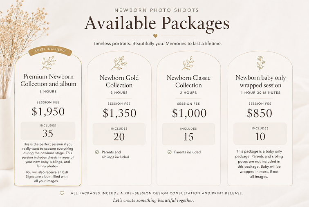Viewport: 309px width, 207px height.
Task: Select the Includes 20 images box
Action: tap(119, 134)
